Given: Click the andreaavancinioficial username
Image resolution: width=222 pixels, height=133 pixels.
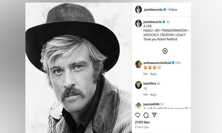Looking at the screenshot, I should (x=157, y=63).
